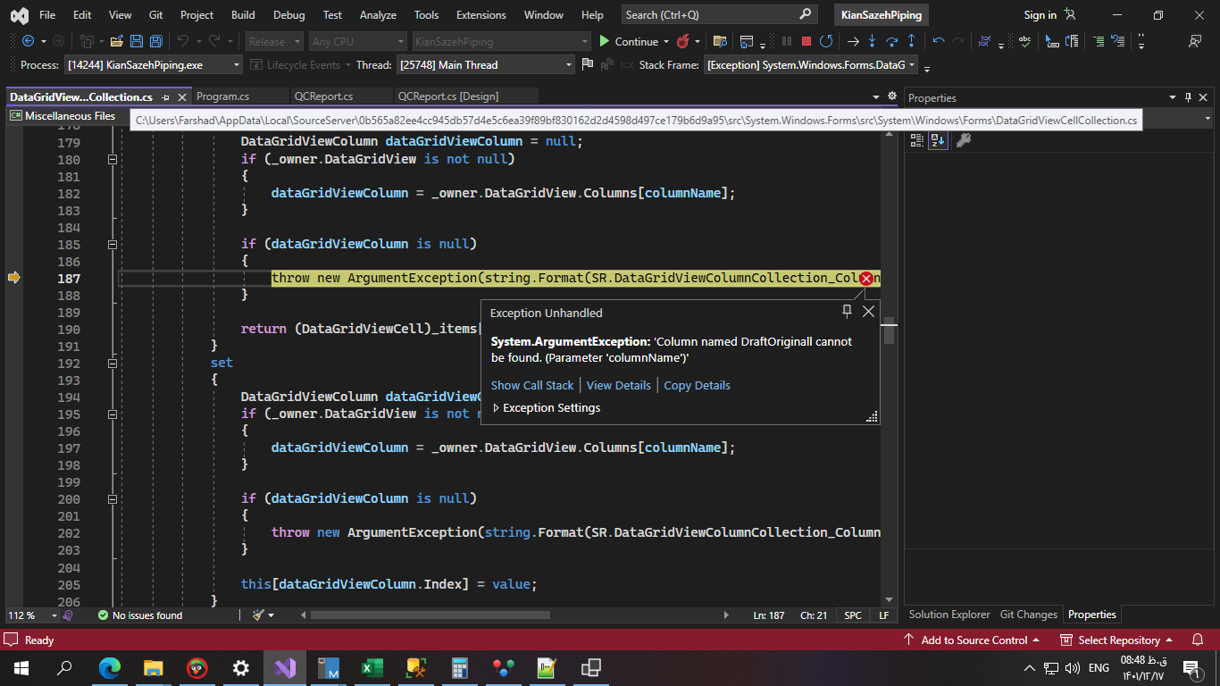
Task: Click the Hot Reload flame icon
Action: (683, 41)
